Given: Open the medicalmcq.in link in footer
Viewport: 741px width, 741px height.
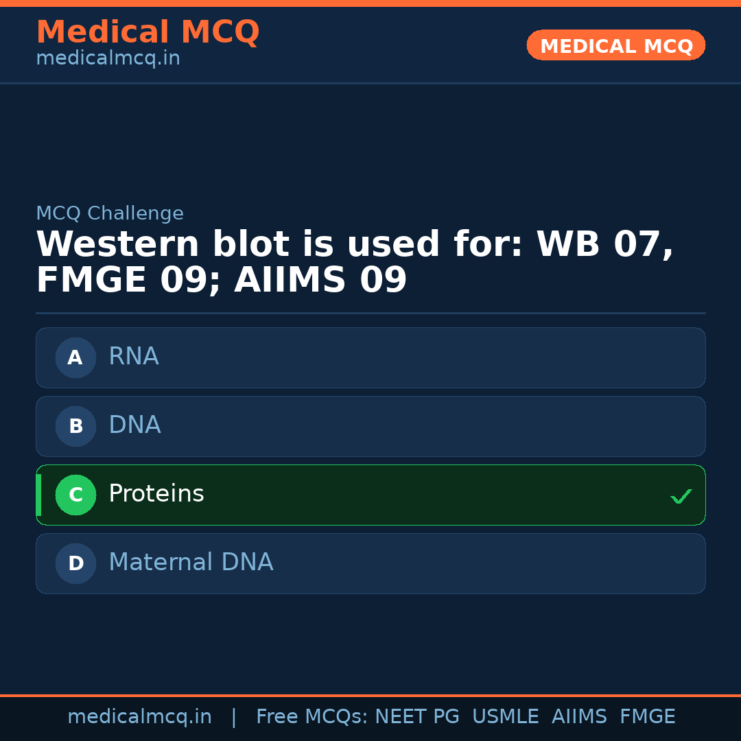Looking at the screenshot, I should [139, 717].
